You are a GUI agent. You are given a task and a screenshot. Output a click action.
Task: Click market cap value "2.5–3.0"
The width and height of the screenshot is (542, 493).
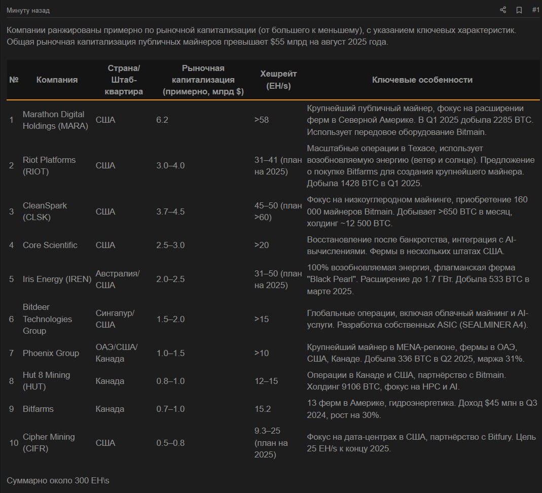[170, 245]
